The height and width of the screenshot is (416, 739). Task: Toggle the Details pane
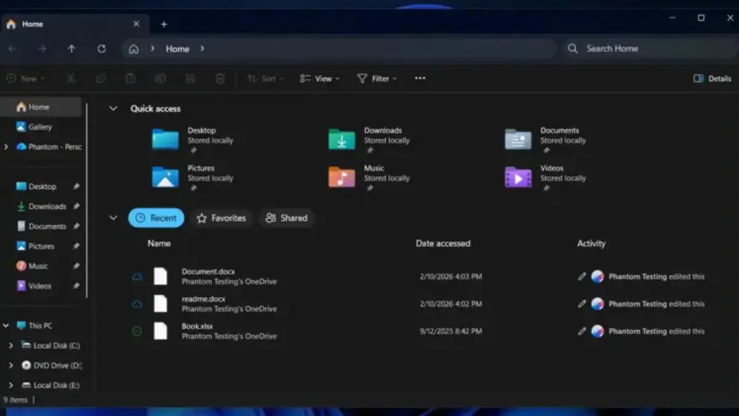pos(712,78)
